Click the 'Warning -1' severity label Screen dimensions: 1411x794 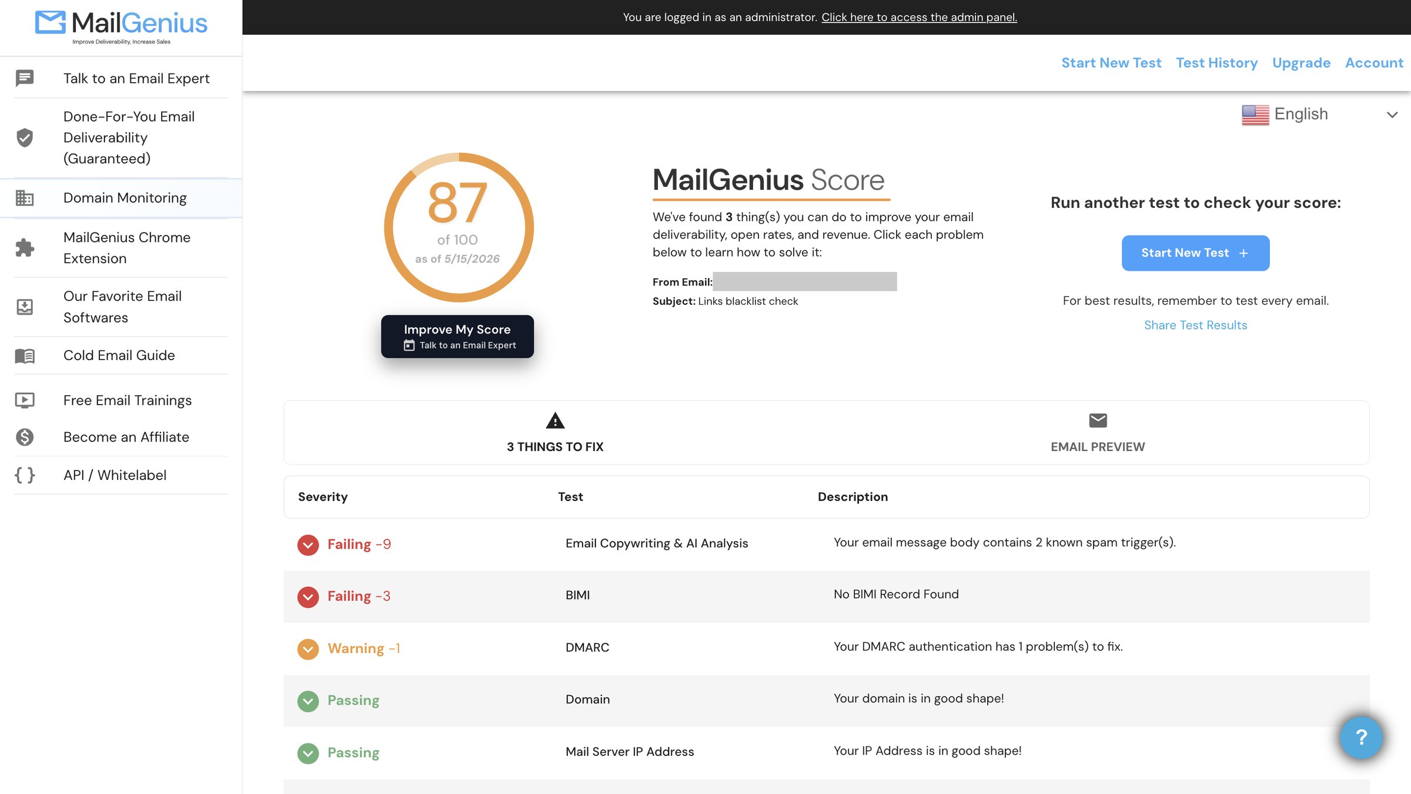tap(363, 648)
